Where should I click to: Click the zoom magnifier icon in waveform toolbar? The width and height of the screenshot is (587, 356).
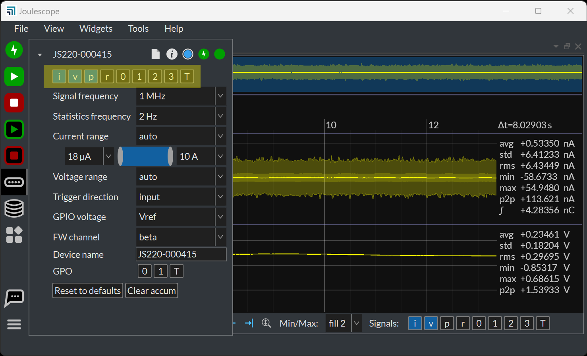pyautogui.click(x=266, y=323)
